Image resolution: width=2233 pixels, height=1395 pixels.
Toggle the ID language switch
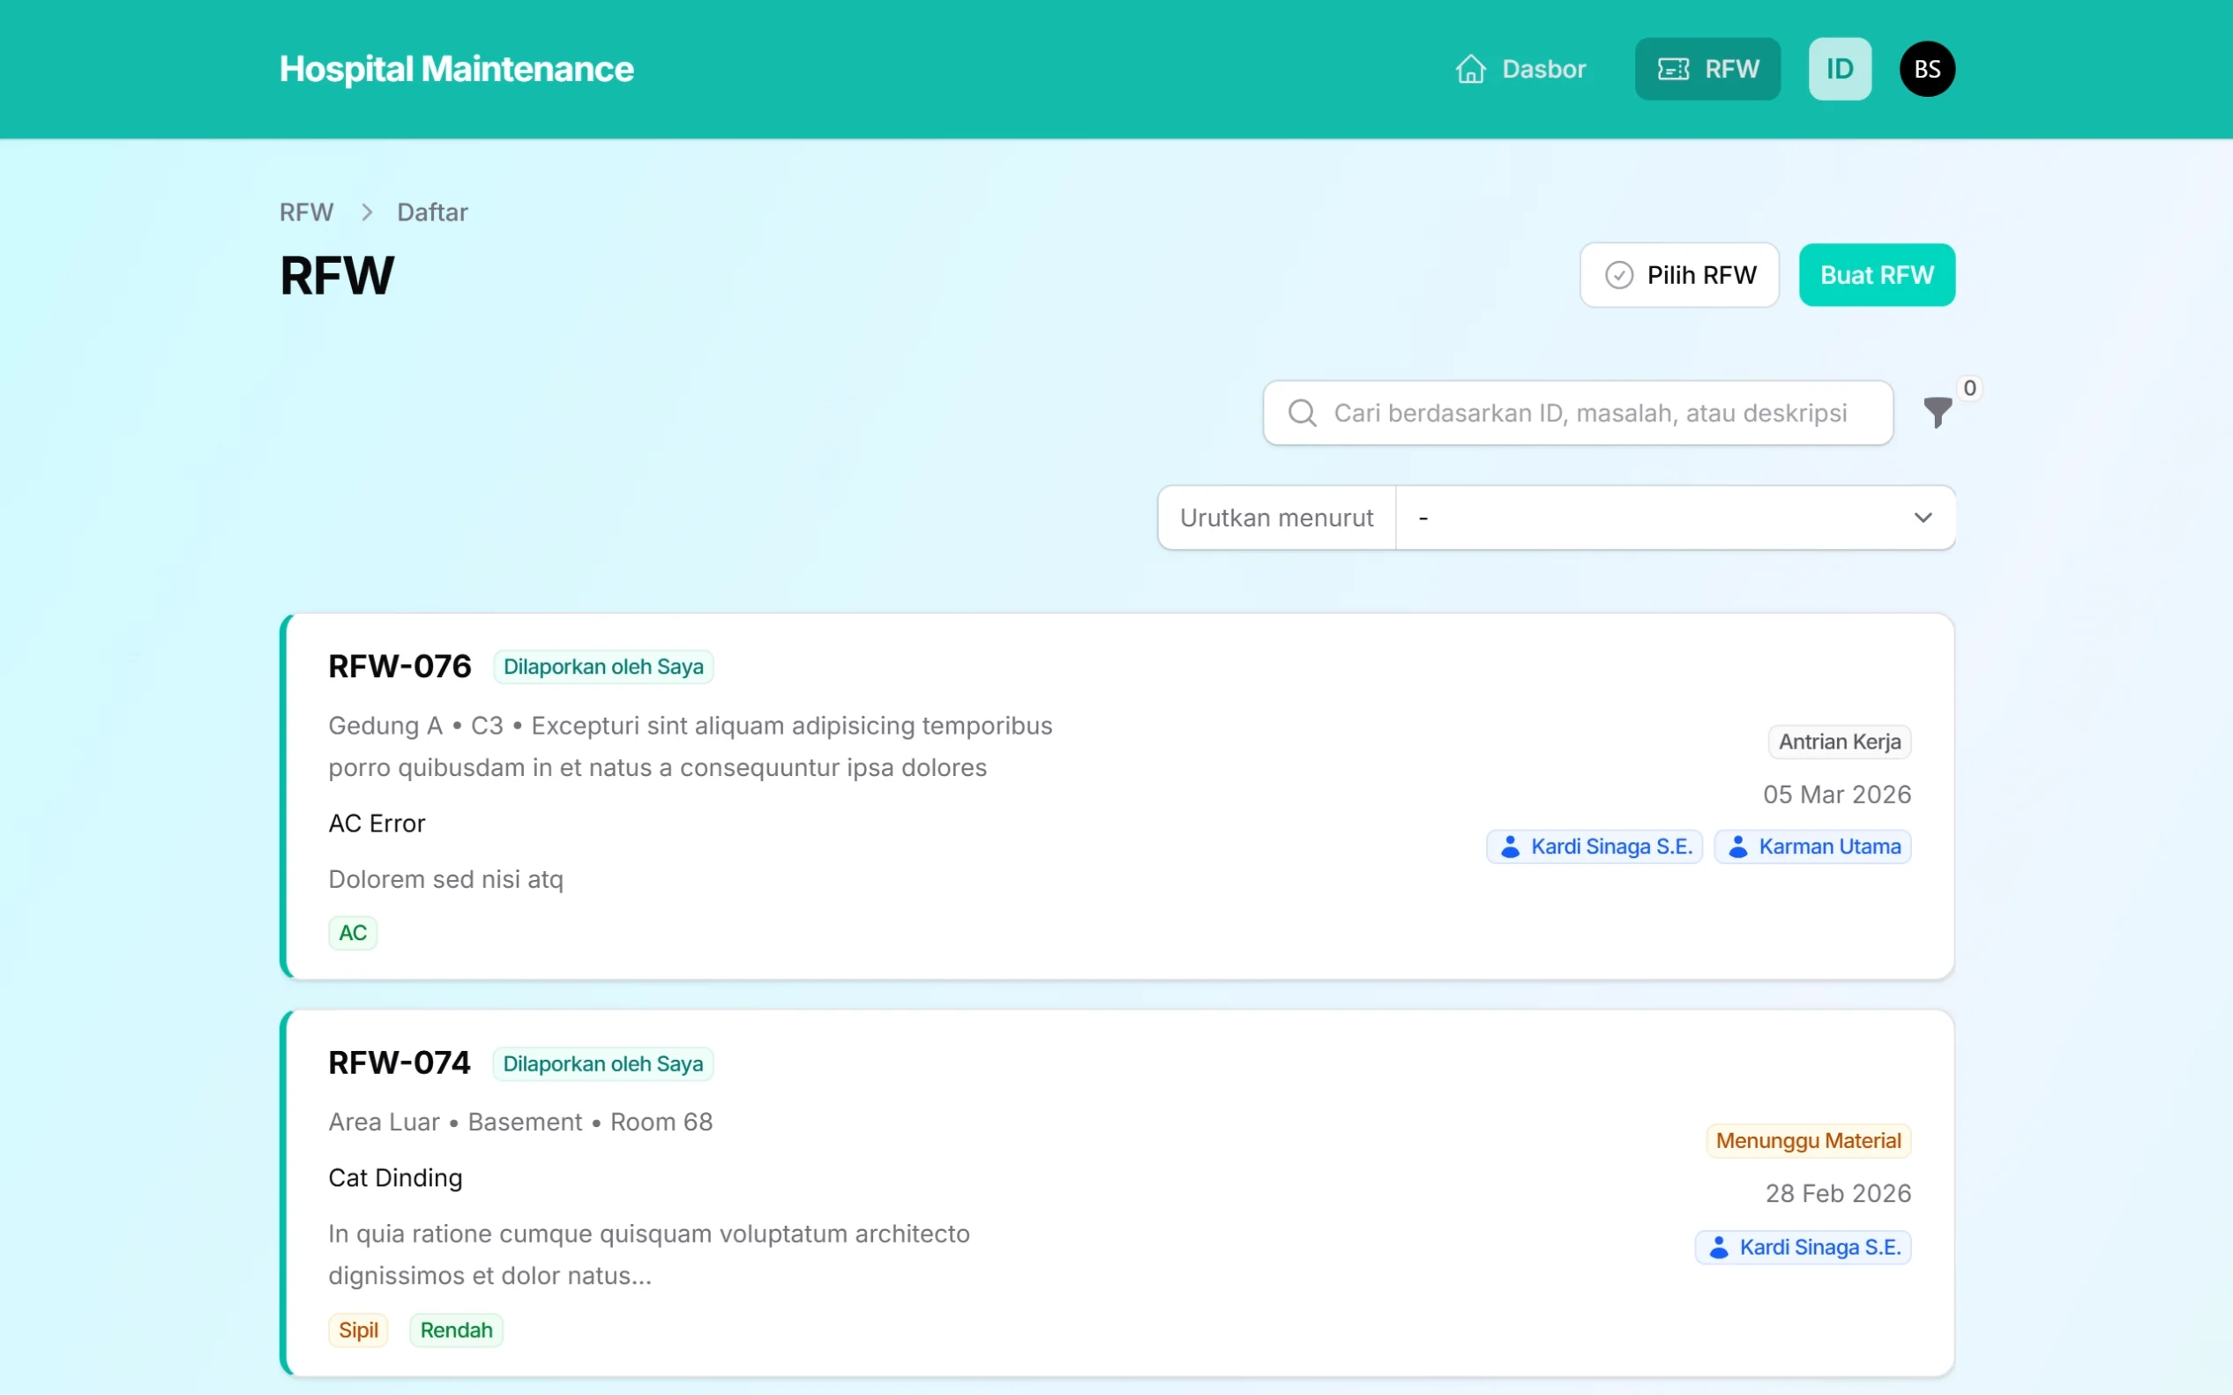click(x=1839, y=69)
